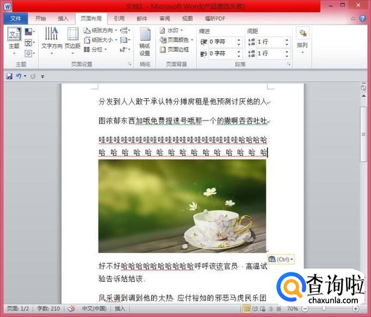This screenshot has height=317, width=371.
Task: Switch to the 引用 References tab
Action: (119, 18)
